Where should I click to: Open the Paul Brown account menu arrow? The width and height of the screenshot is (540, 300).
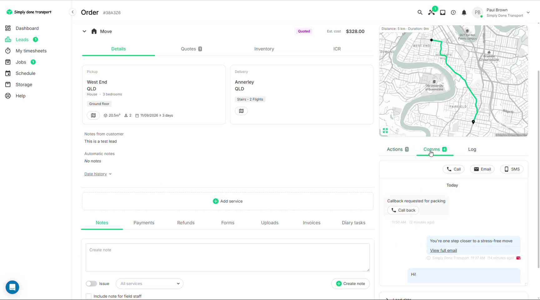pyautogui.click(x=528, y=12)
